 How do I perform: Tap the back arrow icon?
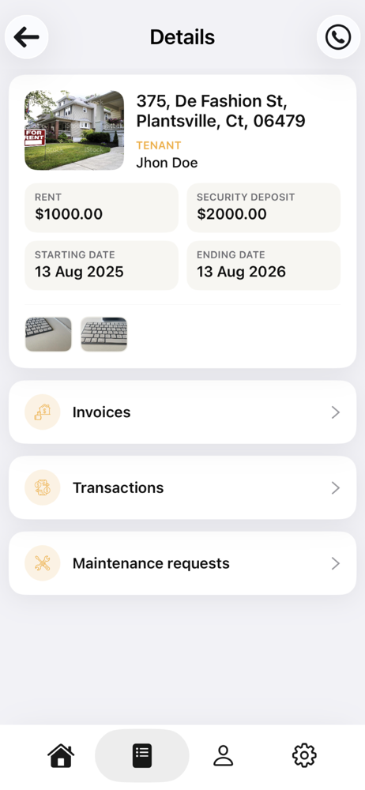pyautogui.click(x=26, y=37)
